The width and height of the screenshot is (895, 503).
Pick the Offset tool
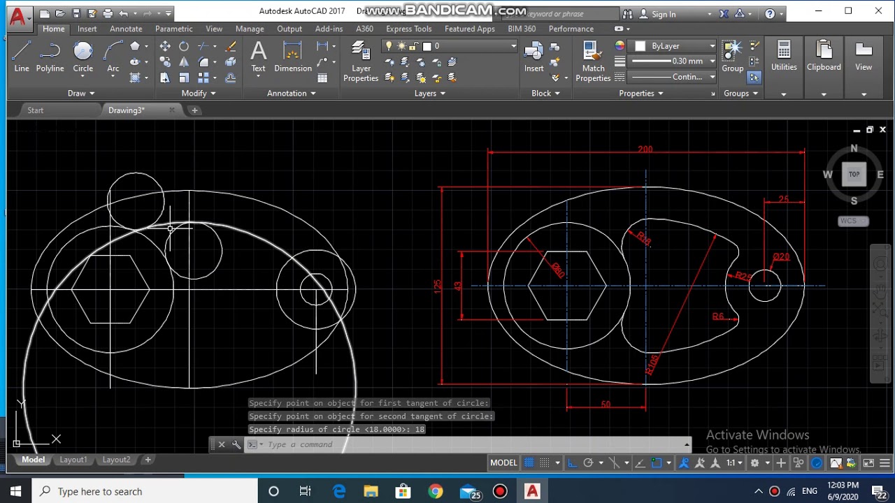[231, 78]
